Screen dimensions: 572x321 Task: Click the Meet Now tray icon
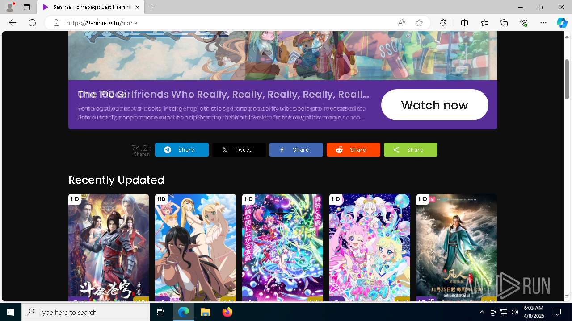click(x=493, y=312)
